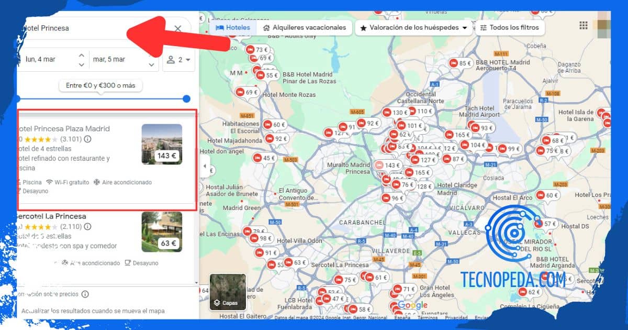Switch to Alquileres vacacionales tab
The image size is (628, 330).
click(305, 28)
